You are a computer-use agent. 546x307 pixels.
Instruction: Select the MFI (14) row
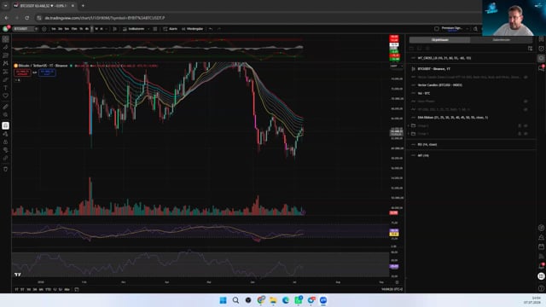(472, 155)
